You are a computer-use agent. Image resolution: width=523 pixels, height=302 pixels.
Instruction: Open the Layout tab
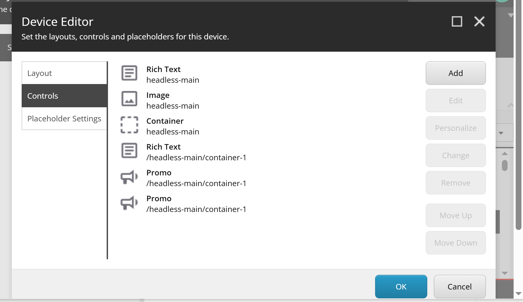64,73
